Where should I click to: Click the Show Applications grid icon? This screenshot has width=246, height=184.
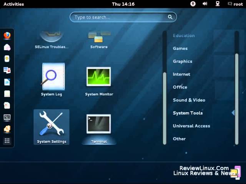pyautogui.click(x=7, y=141)
